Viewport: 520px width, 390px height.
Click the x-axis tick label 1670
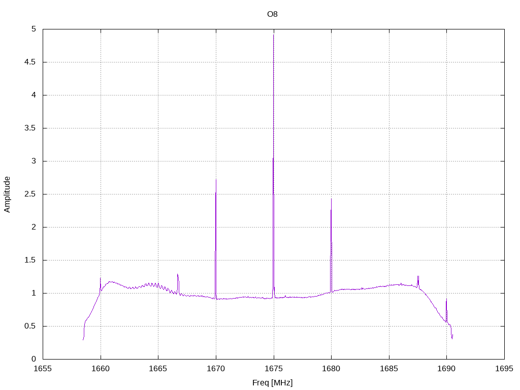tap(216, 369)
